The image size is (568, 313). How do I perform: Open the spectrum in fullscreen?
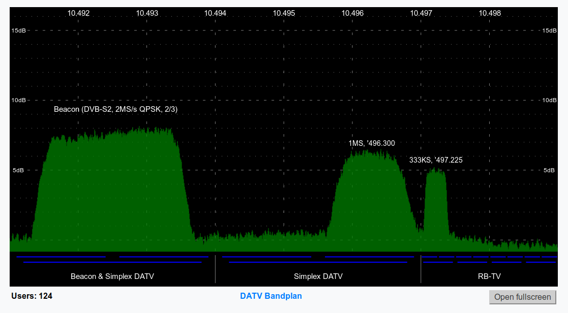(522, 297)
